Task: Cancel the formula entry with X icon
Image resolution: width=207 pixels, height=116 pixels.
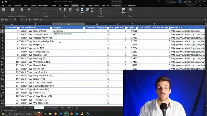Action: click(x=22, y=20)
